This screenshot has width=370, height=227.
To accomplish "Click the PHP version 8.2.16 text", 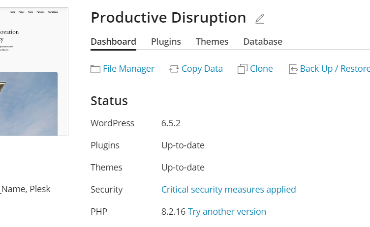I will tap(173, 212).
